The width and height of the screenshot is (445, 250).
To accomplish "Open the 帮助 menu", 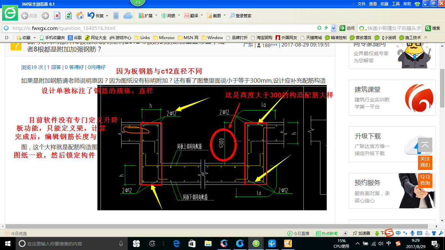I will click(407, 4).
